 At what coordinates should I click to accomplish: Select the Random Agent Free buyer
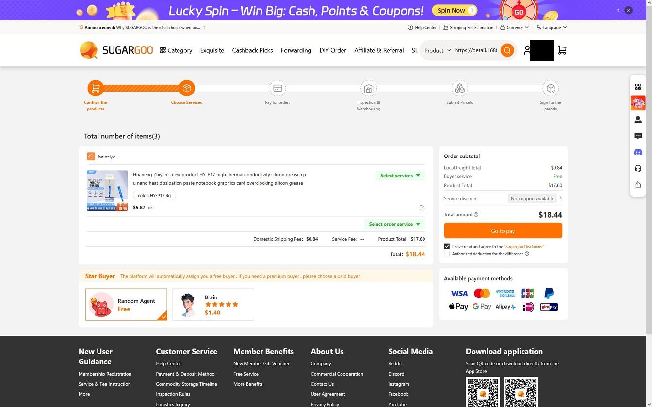click(126, 305)
